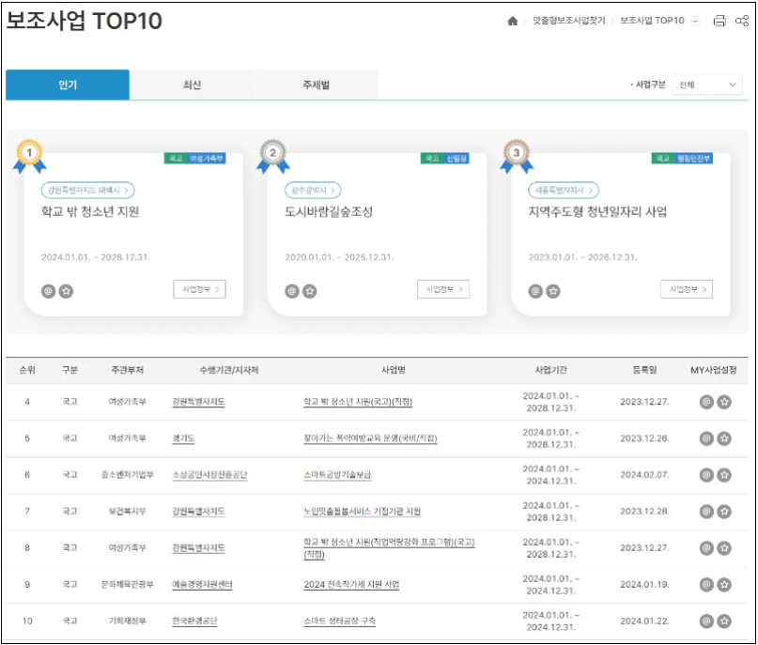Click the 등록일 column header
The image size is (758, 645).
(644, 370)
